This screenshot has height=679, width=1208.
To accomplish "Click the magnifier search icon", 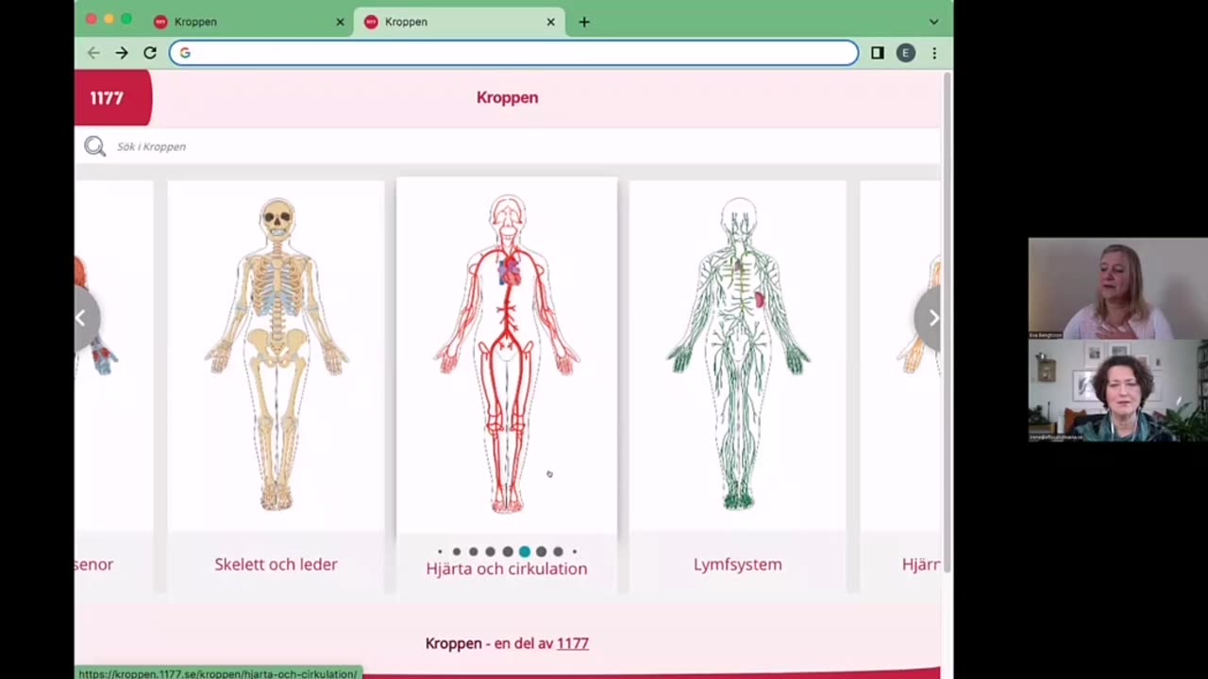I will coord(94,146).
